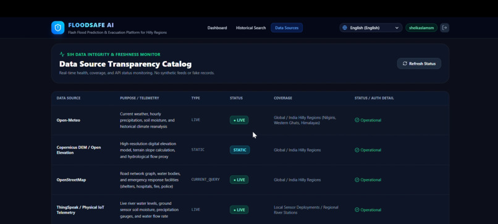
Task: Click the LIVE type text in the Open-Meteo row
Action: coord(196,120)
